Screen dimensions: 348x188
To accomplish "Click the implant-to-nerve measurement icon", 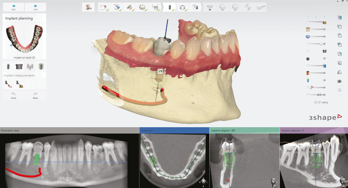I will (8, 84).
